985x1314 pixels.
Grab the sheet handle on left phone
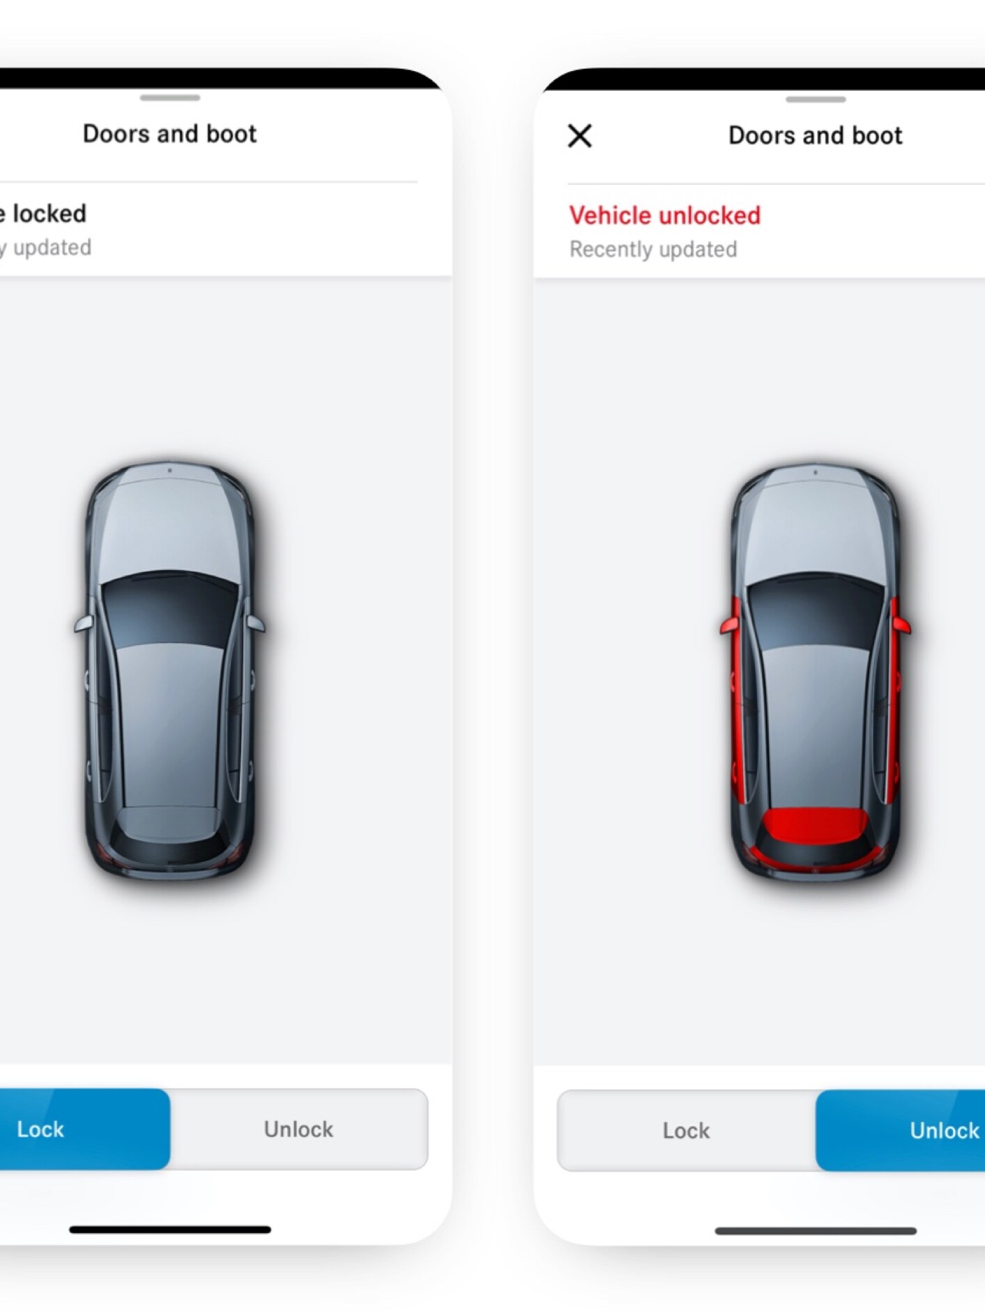[169, 98]
